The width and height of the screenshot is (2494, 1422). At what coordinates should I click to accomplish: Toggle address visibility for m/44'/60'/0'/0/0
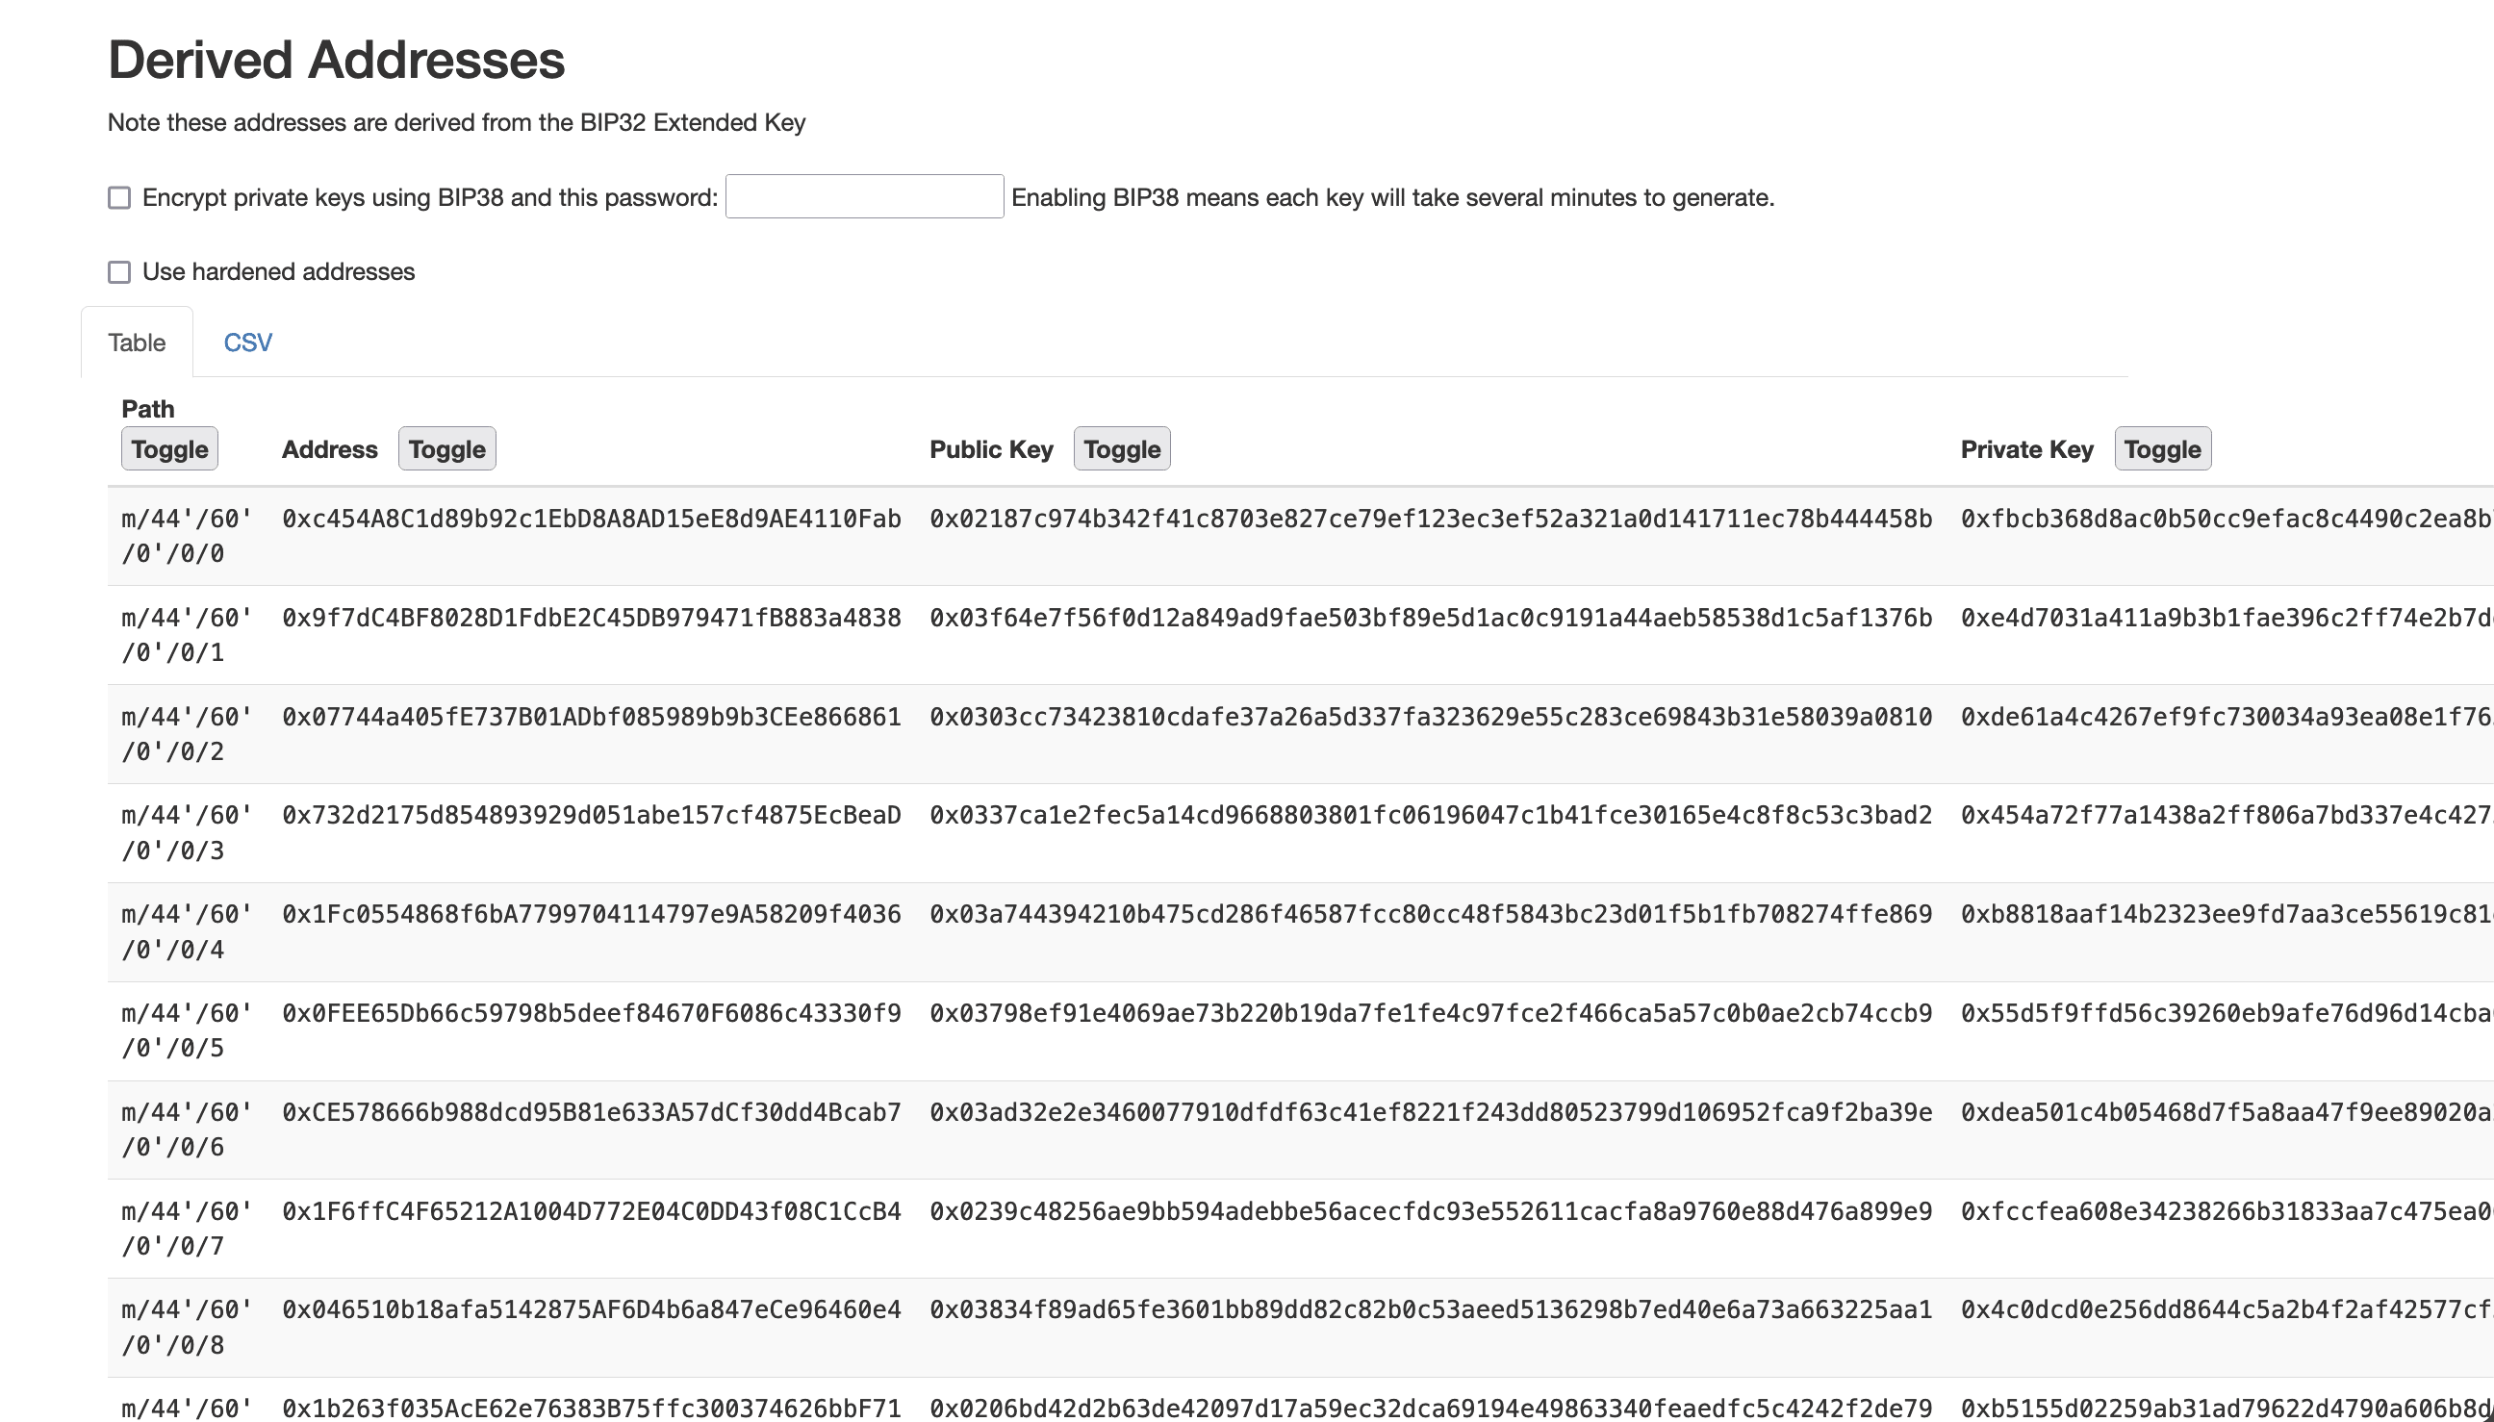point(447,449)
